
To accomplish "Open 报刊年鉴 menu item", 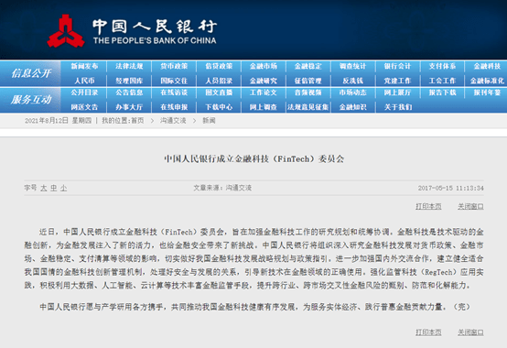I will (x=487, y=92).
